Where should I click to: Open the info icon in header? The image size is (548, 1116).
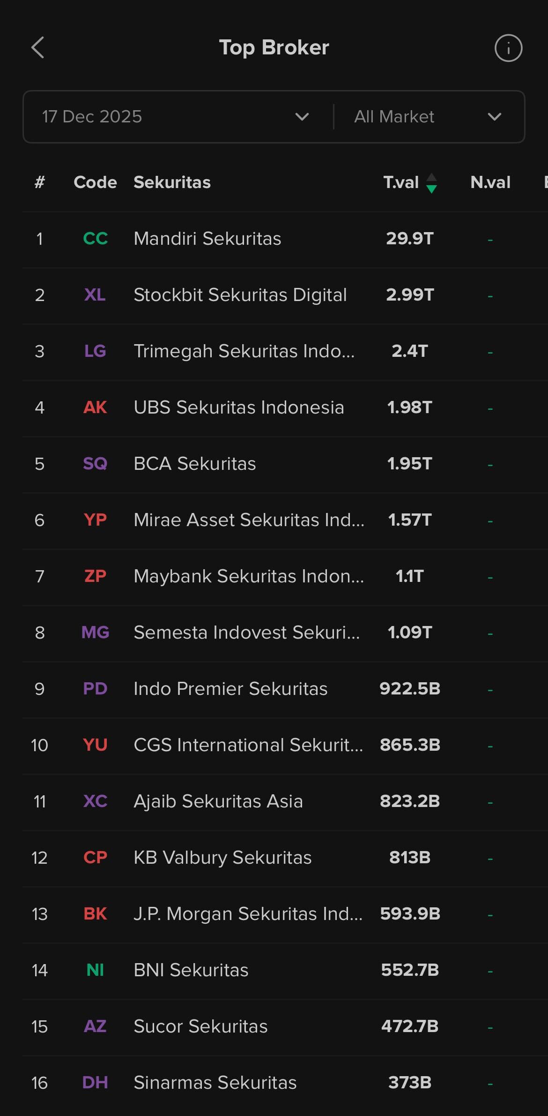(x=508, y=48)
